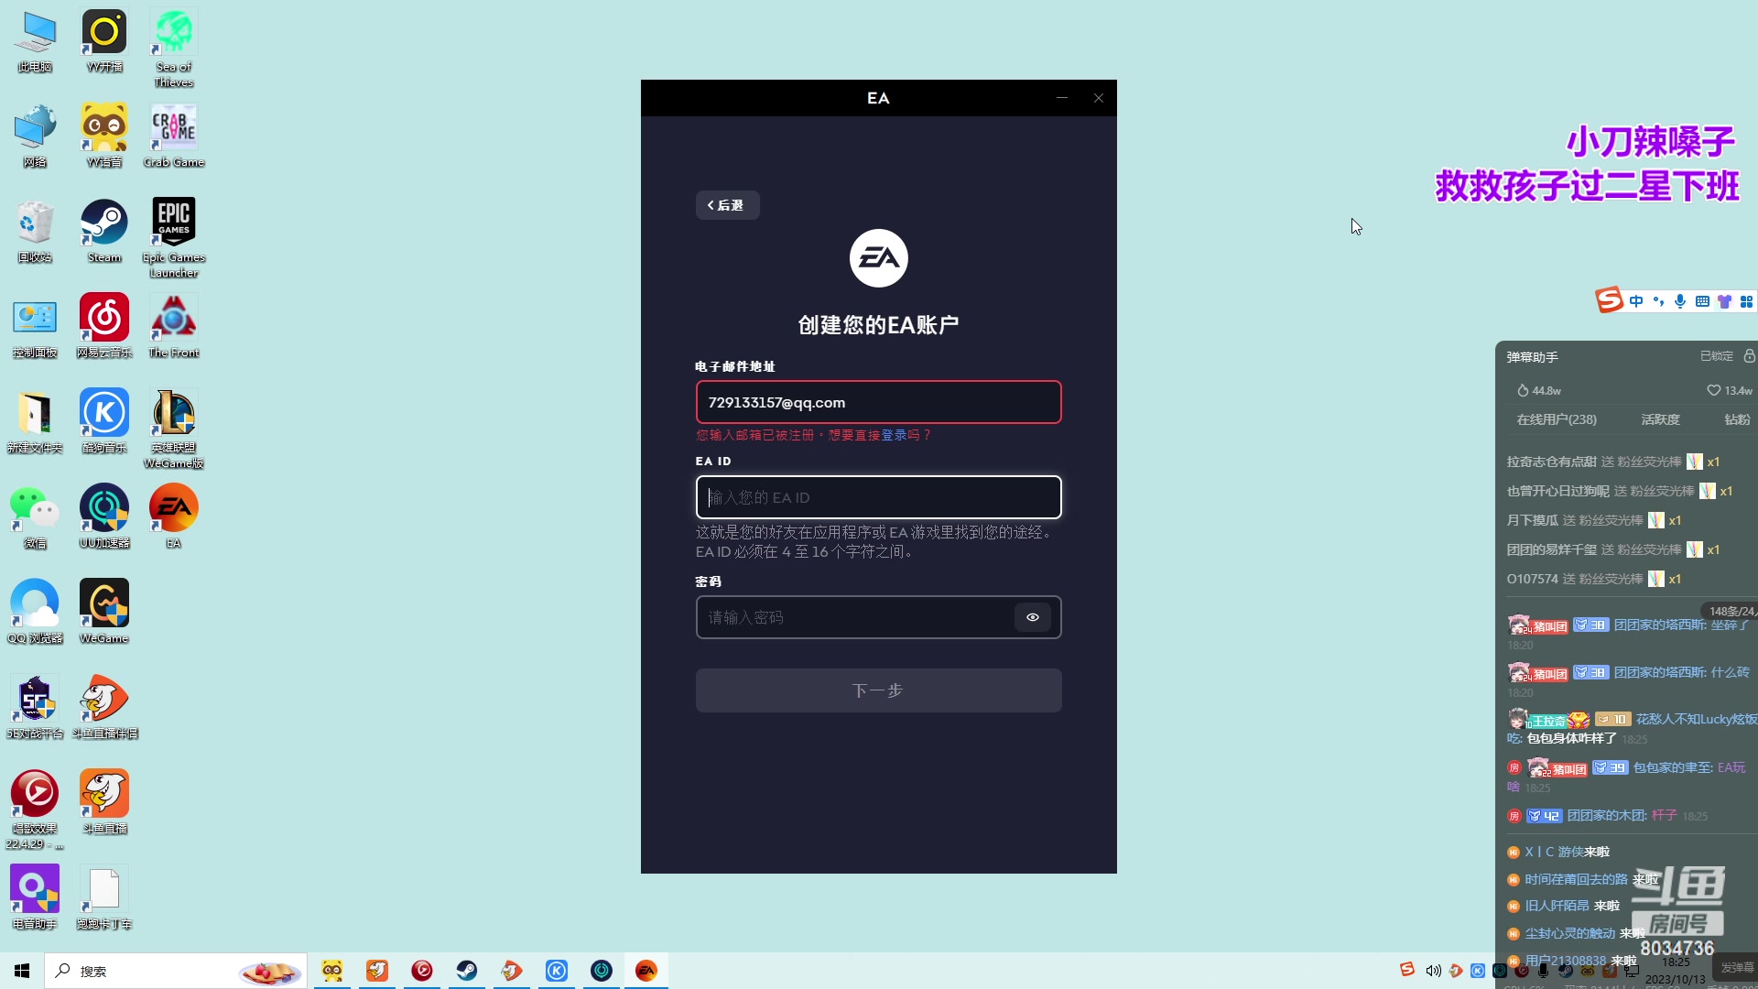Open 唱歌效果 desktop icon
The image size is (1758, 989).
(x=35, y=810)
